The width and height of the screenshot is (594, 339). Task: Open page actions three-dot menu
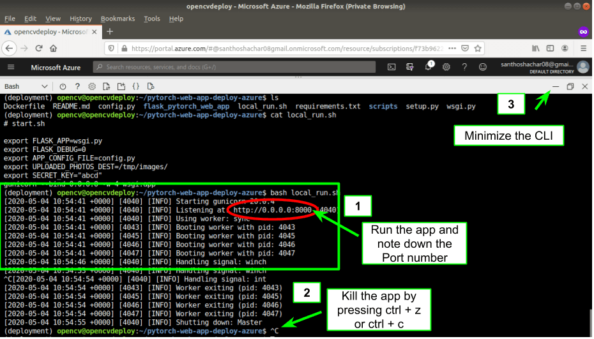click(452, 49)
